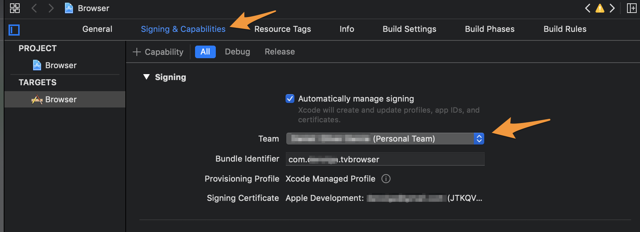The width and height of the screenshot is (640, 232).
Task: Collapse the Signing section
Action: coord(146,77)
